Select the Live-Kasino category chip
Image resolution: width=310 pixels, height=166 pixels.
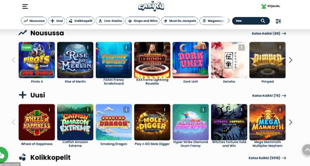(110, 21)
